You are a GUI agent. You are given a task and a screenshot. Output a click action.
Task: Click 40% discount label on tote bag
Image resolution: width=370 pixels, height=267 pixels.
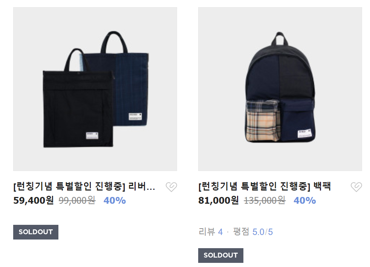115,200
